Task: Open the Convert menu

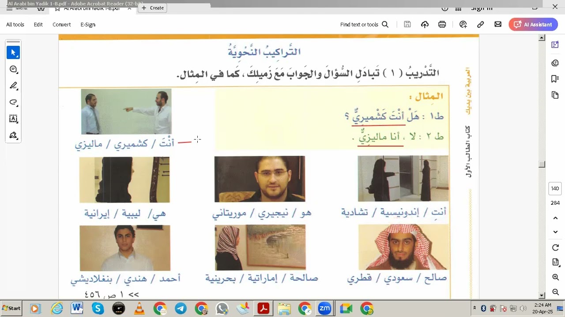Action: (62, 25)
